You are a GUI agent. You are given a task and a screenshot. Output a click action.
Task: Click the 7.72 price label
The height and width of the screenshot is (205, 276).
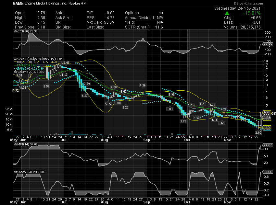[16, 91]
